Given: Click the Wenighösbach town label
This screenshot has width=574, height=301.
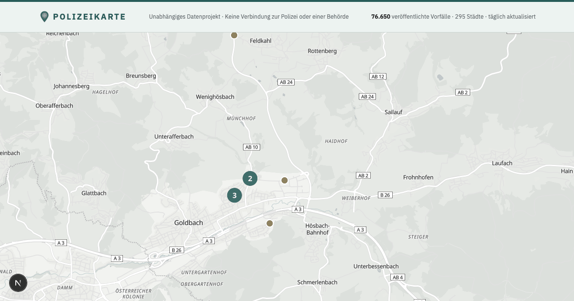Looking at the screenshot, I should 215,97.
